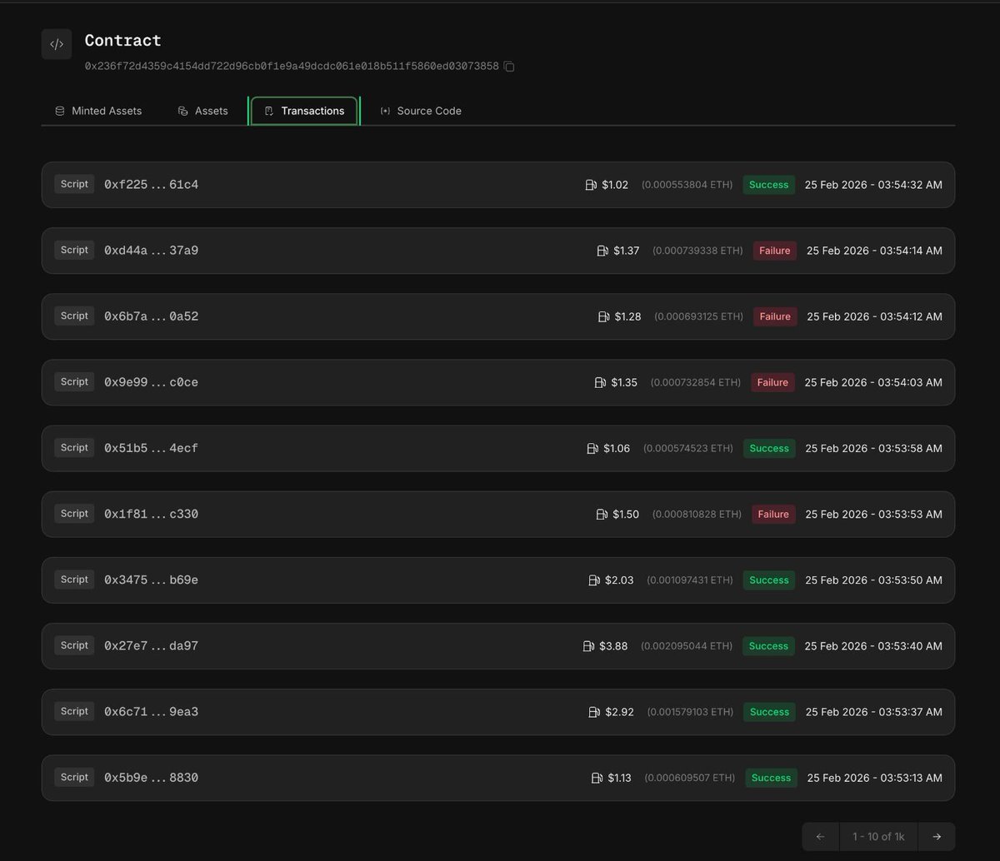The image size is (1000, 861).
Task: Click the Success badge on row 0x27e7...da97
Action: pyautogui.click(x=769, y=646)
